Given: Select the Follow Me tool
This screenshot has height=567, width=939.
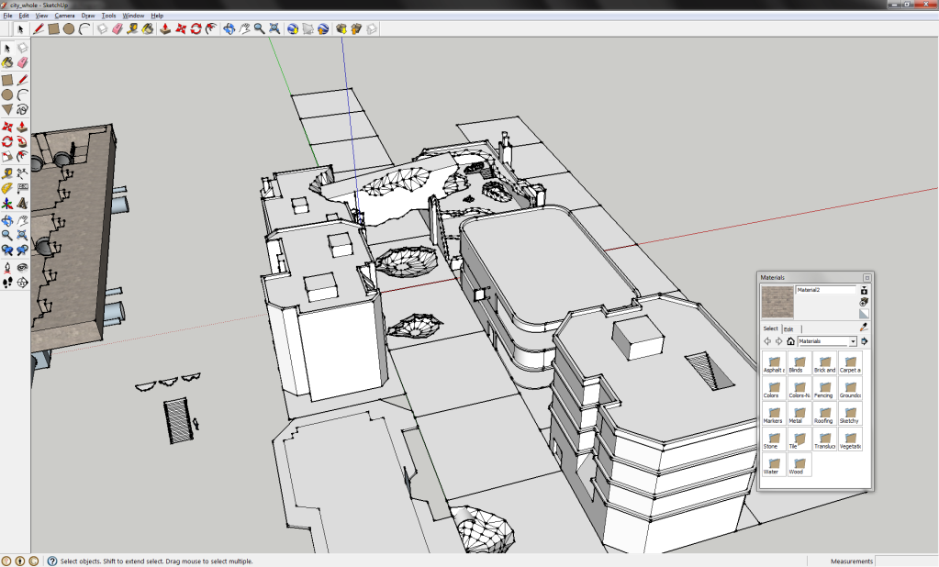Looking at the screenshot, I should pos(22,142).
